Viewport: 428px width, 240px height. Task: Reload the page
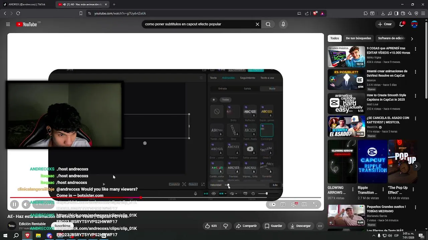click(18, 13)
